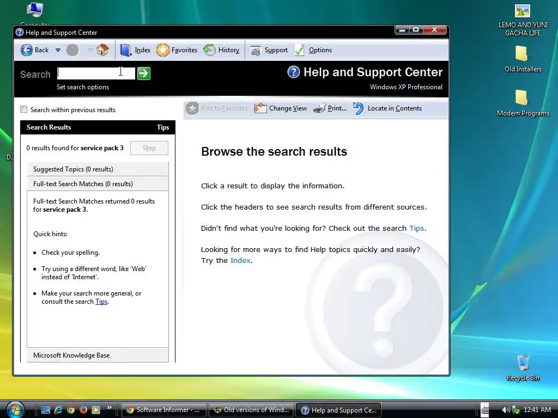Click the Print printer icon

click(319, 108)
